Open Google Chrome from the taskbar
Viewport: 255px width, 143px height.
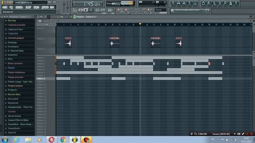click(63, 139)
